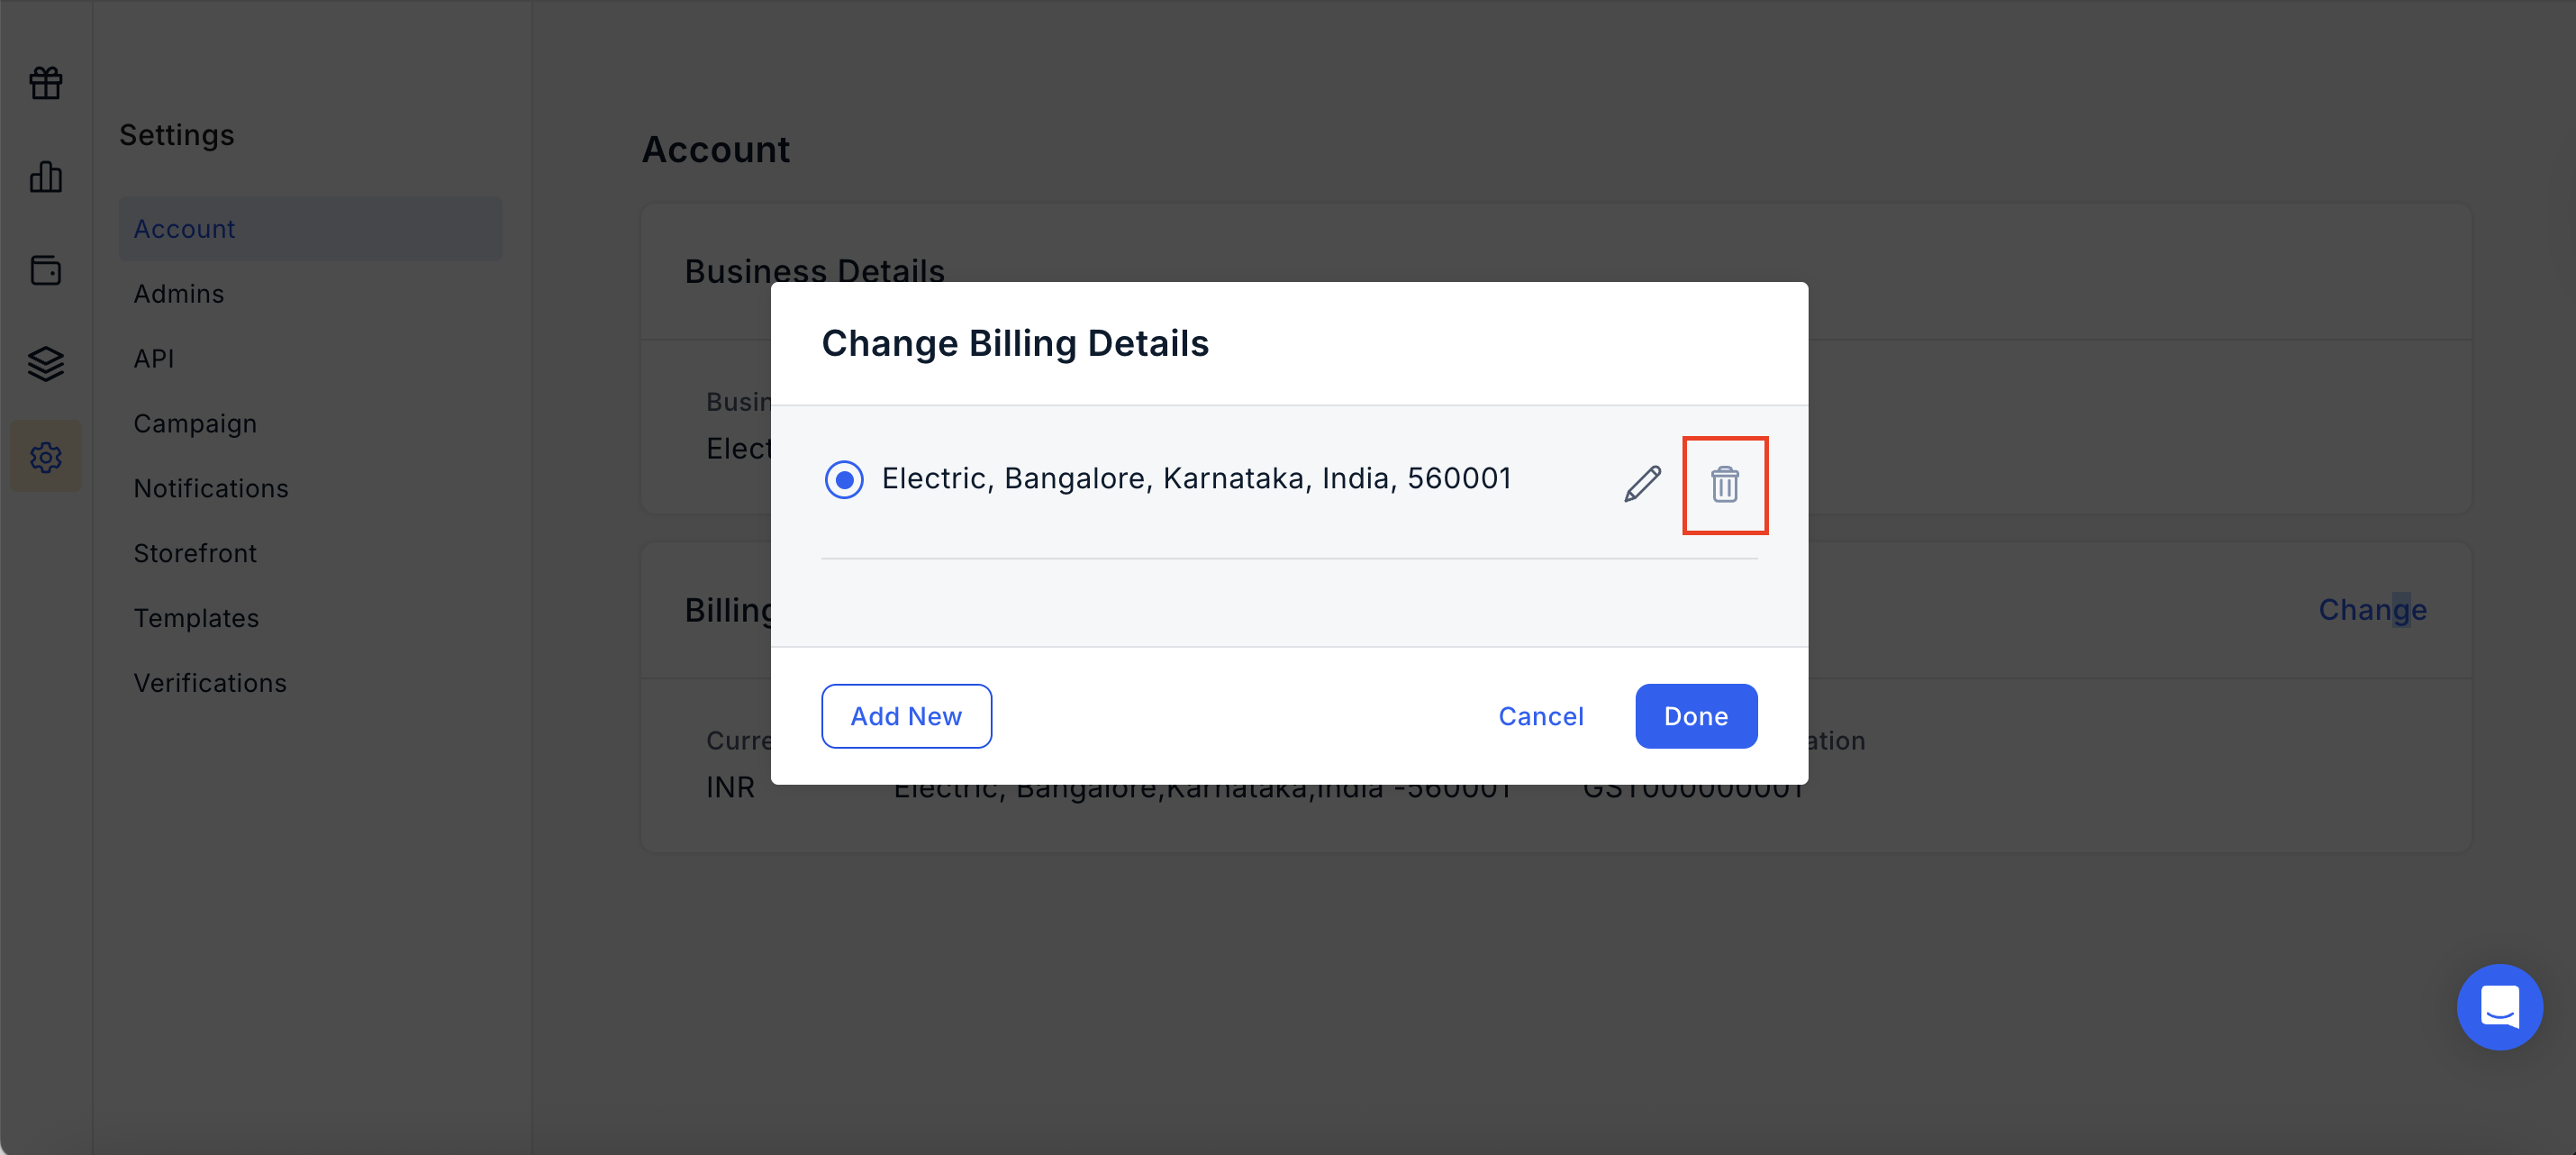2576x1155 pixels.
Task: Go to Notifications settings section
Action: click(211, 489)
